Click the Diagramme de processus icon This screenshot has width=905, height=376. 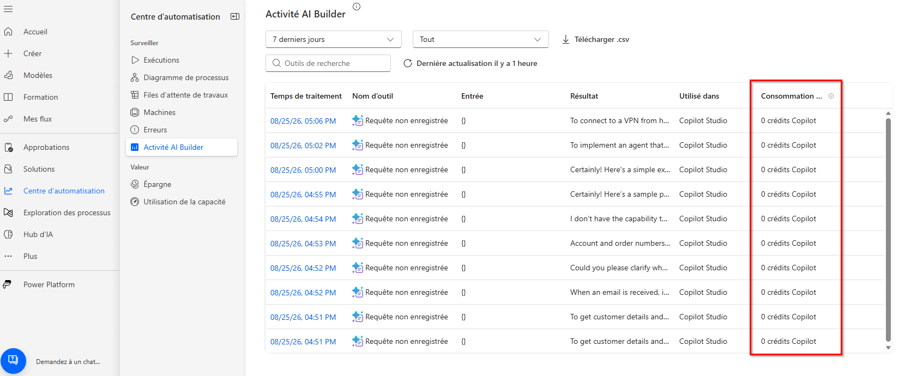[x=135, y=77]
